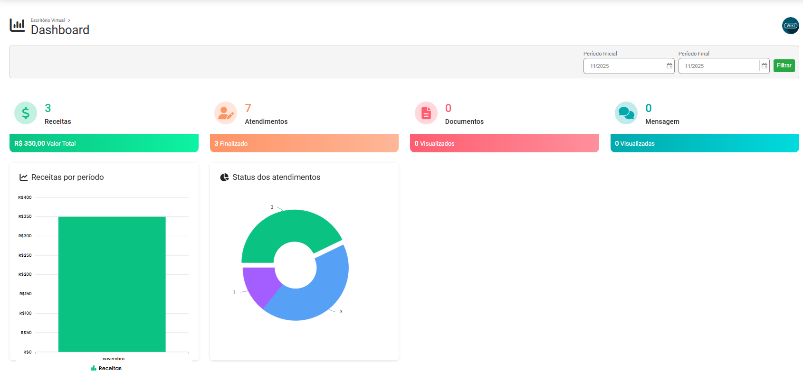Click the teal 0 Visualizadas bar
This screenshot has height=382, width=803.
pos(705,143)
